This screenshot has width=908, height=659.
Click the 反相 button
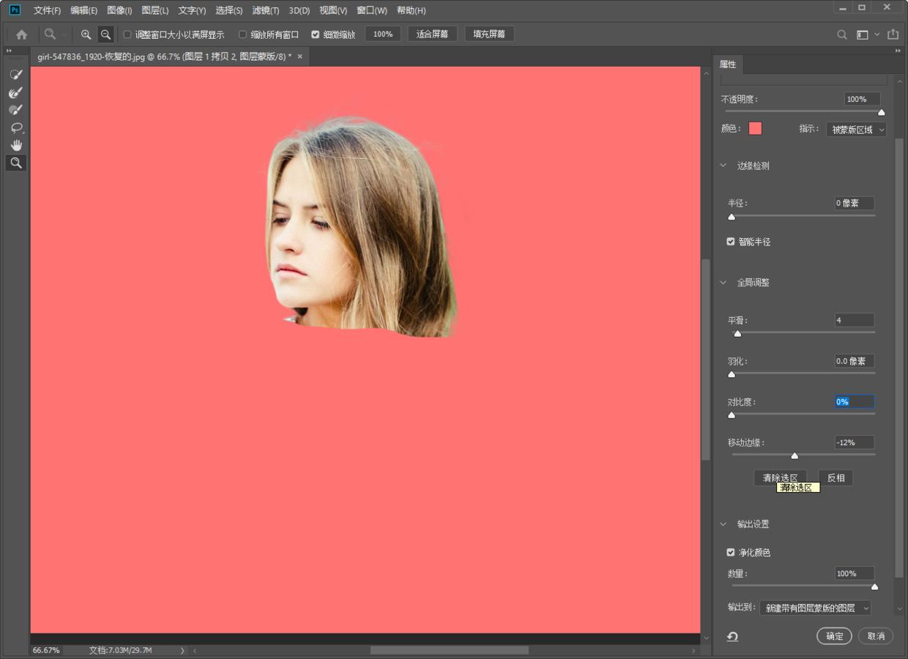(x=836, y=478)
